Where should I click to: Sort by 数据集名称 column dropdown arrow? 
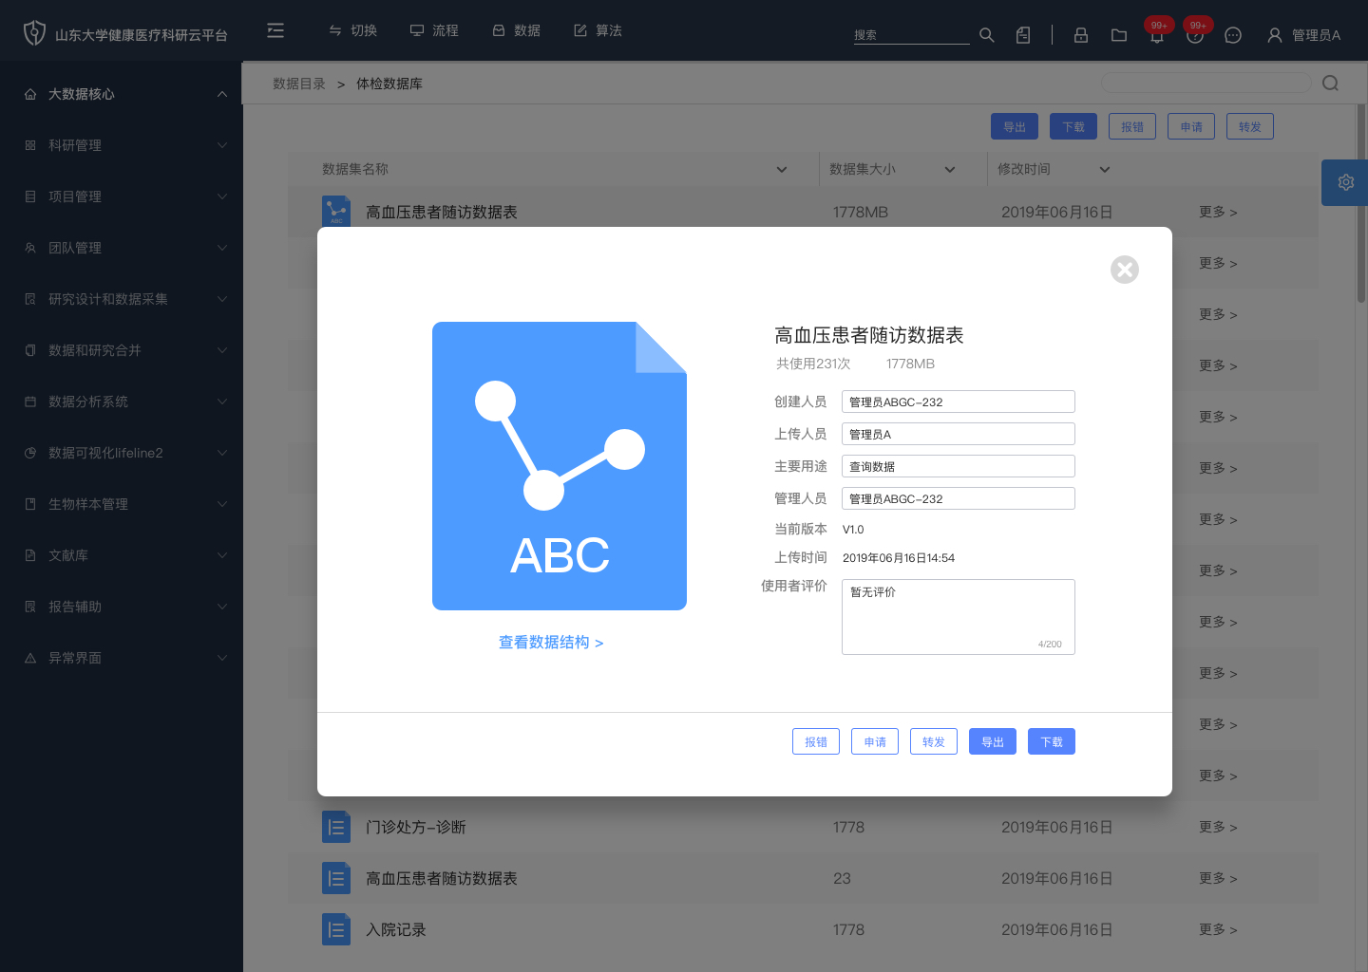click(782, 170)
